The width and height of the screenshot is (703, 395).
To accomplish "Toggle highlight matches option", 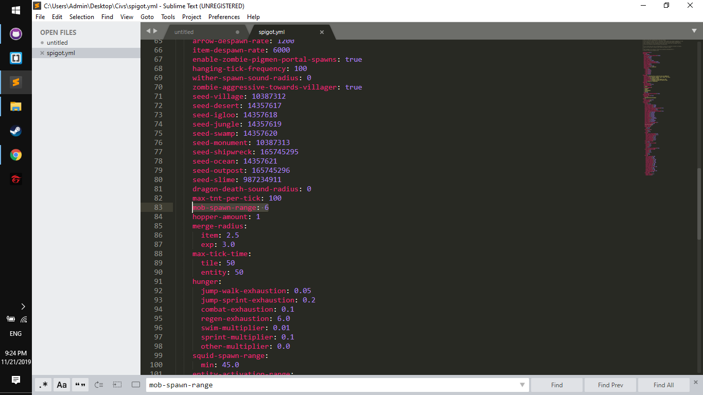I will [136, 385].
